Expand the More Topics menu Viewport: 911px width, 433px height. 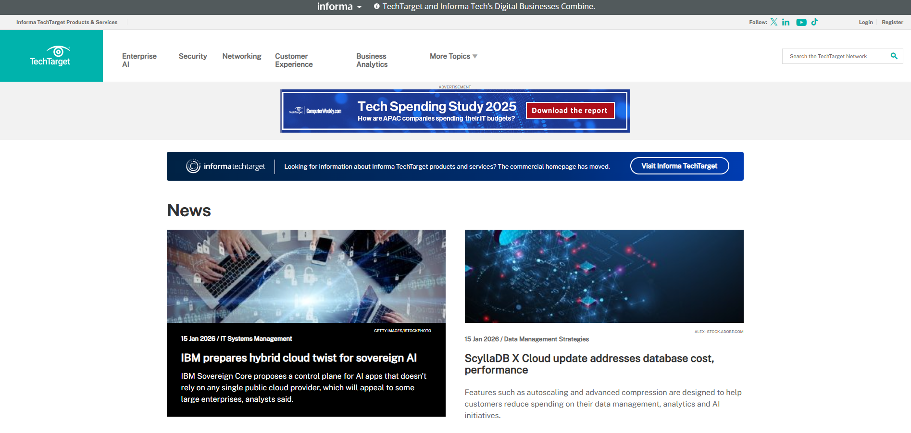453,56
